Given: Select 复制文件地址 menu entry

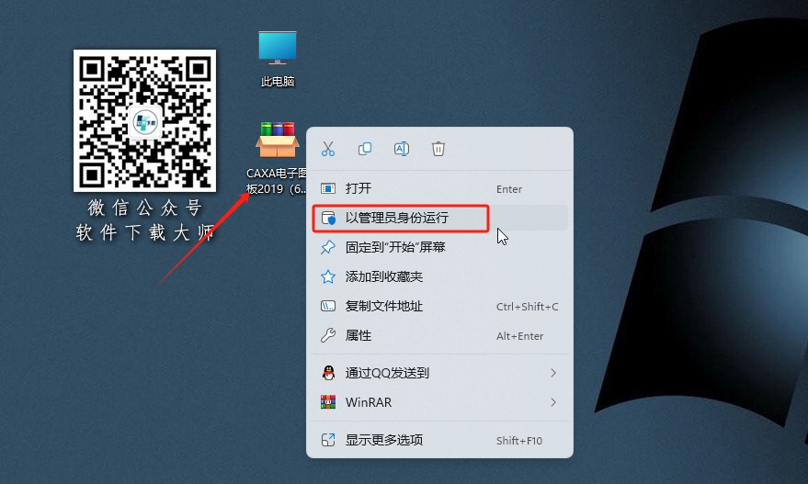Looking at the screenshot, I should click(x=439, y=306).
